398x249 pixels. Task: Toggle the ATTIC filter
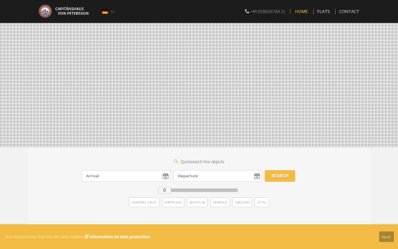point(262,203)
